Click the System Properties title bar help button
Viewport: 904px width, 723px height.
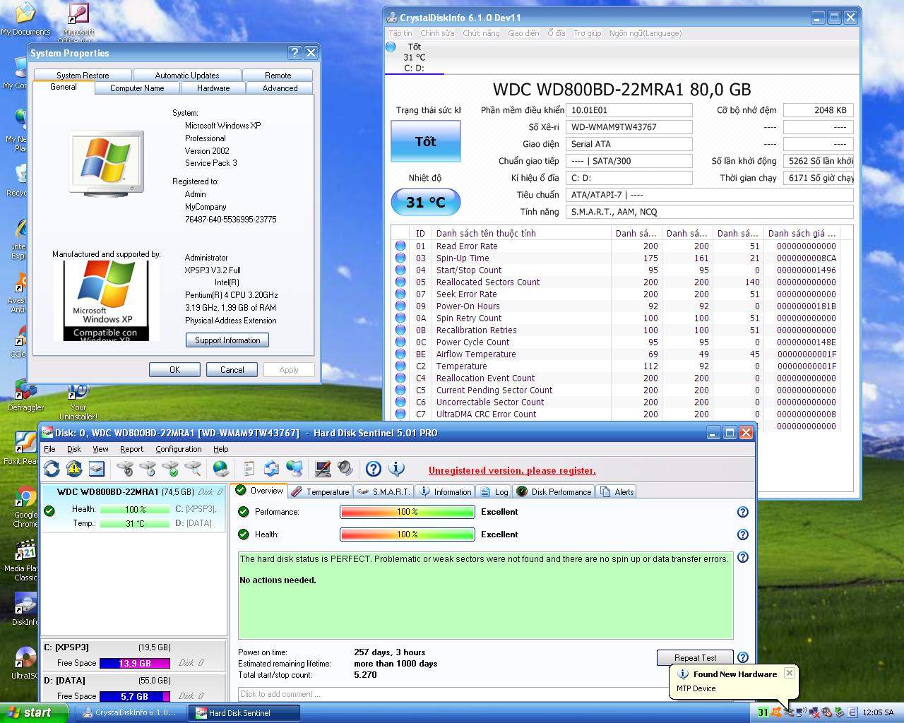tap(295, 53)
